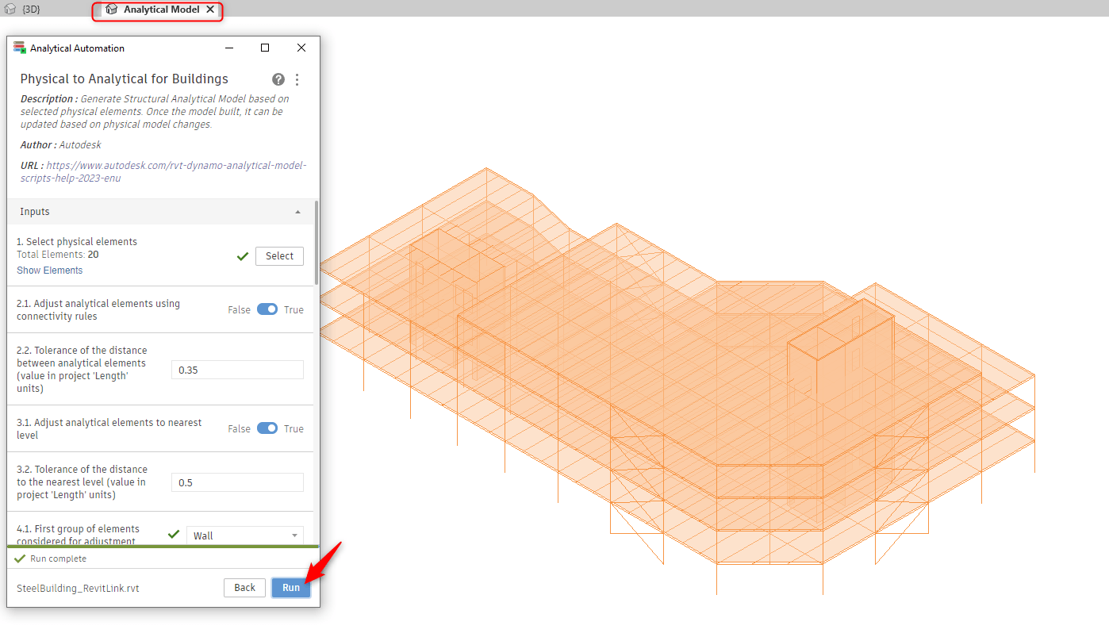The width and height of the screenshot is (1109, 641).
Task: Open help with the question mark icon
Action: pyautogui.click(x=278, y=79)
